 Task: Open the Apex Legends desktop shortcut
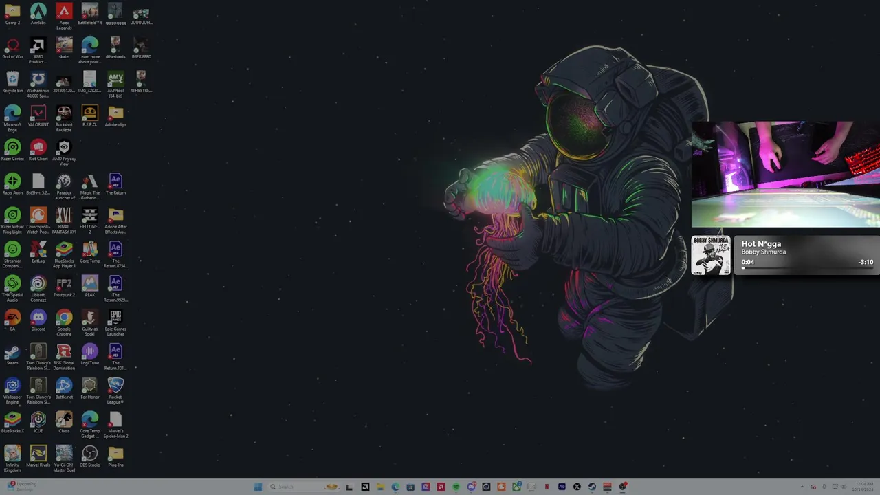coord(64,15)
